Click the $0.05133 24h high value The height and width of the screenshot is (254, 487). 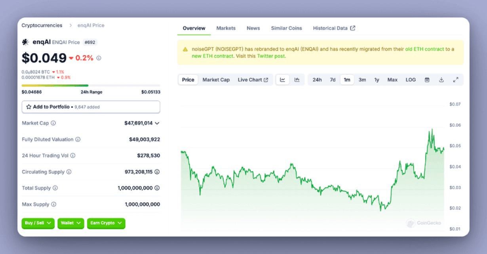[x=150, y=92]
